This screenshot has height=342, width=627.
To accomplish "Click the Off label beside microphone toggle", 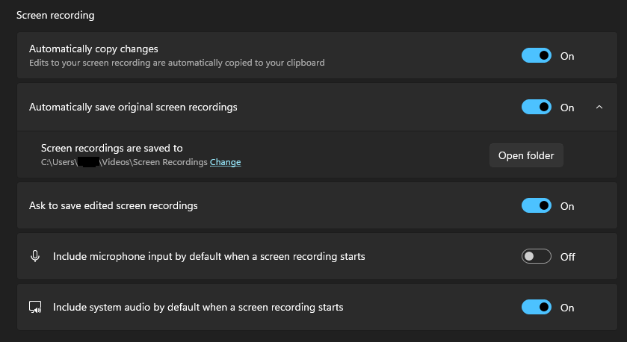I will pyautogui.click(x=567, y=257).
